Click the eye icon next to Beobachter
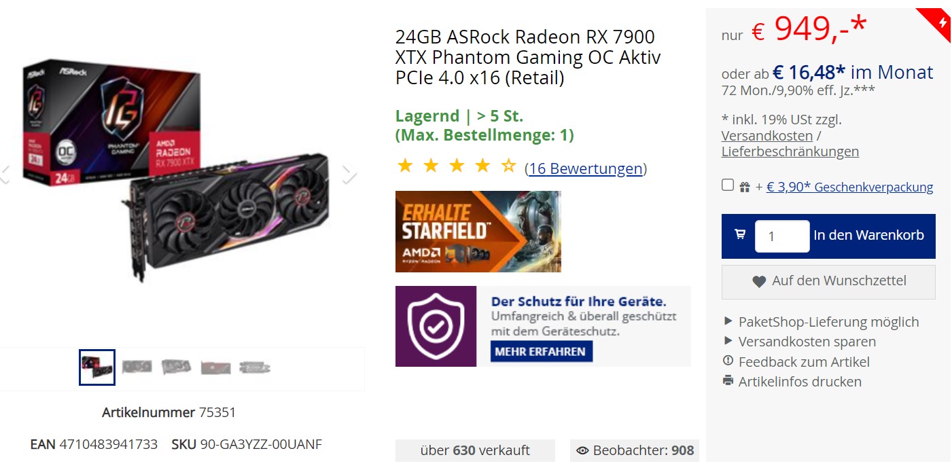The height and width of the screenshot is (470, 952). (x=582, y=450)
